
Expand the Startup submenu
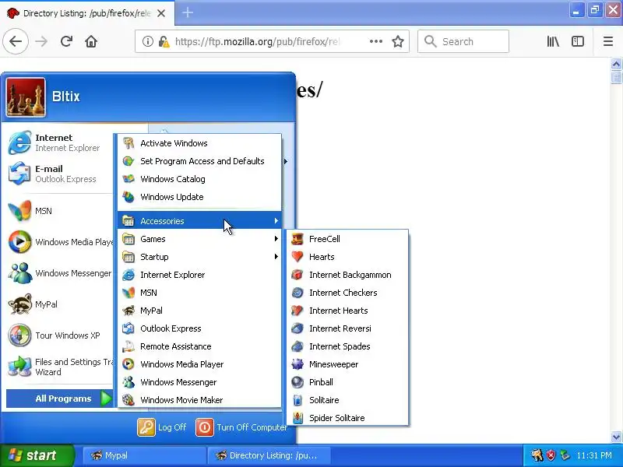pyautogui.click(x=199, y=257)
